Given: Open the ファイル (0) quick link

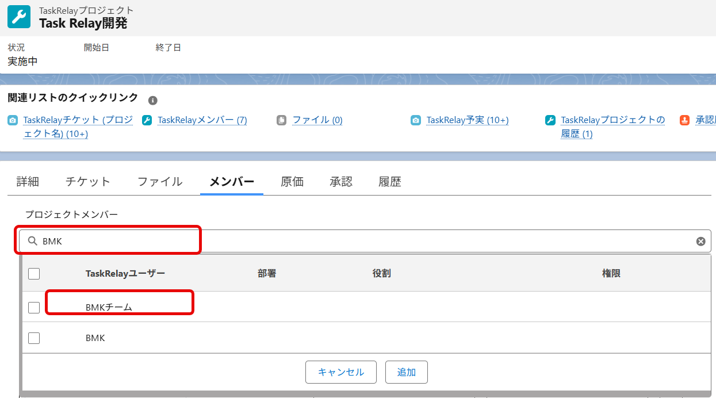Looking at the screenshot, I should [x=317, y=120].
